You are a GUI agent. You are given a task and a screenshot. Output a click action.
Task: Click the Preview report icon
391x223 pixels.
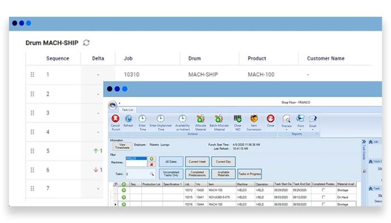click(287, 119)
